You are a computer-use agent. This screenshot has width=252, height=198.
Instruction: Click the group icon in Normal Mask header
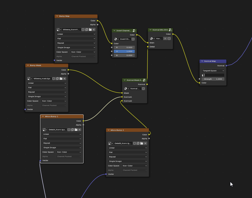pyautogui.click(x=144, y=80)
